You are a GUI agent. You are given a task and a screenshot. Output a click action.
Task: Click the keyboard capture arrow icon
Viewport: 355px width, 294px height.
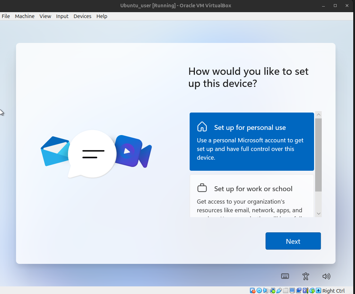[319, 291]
